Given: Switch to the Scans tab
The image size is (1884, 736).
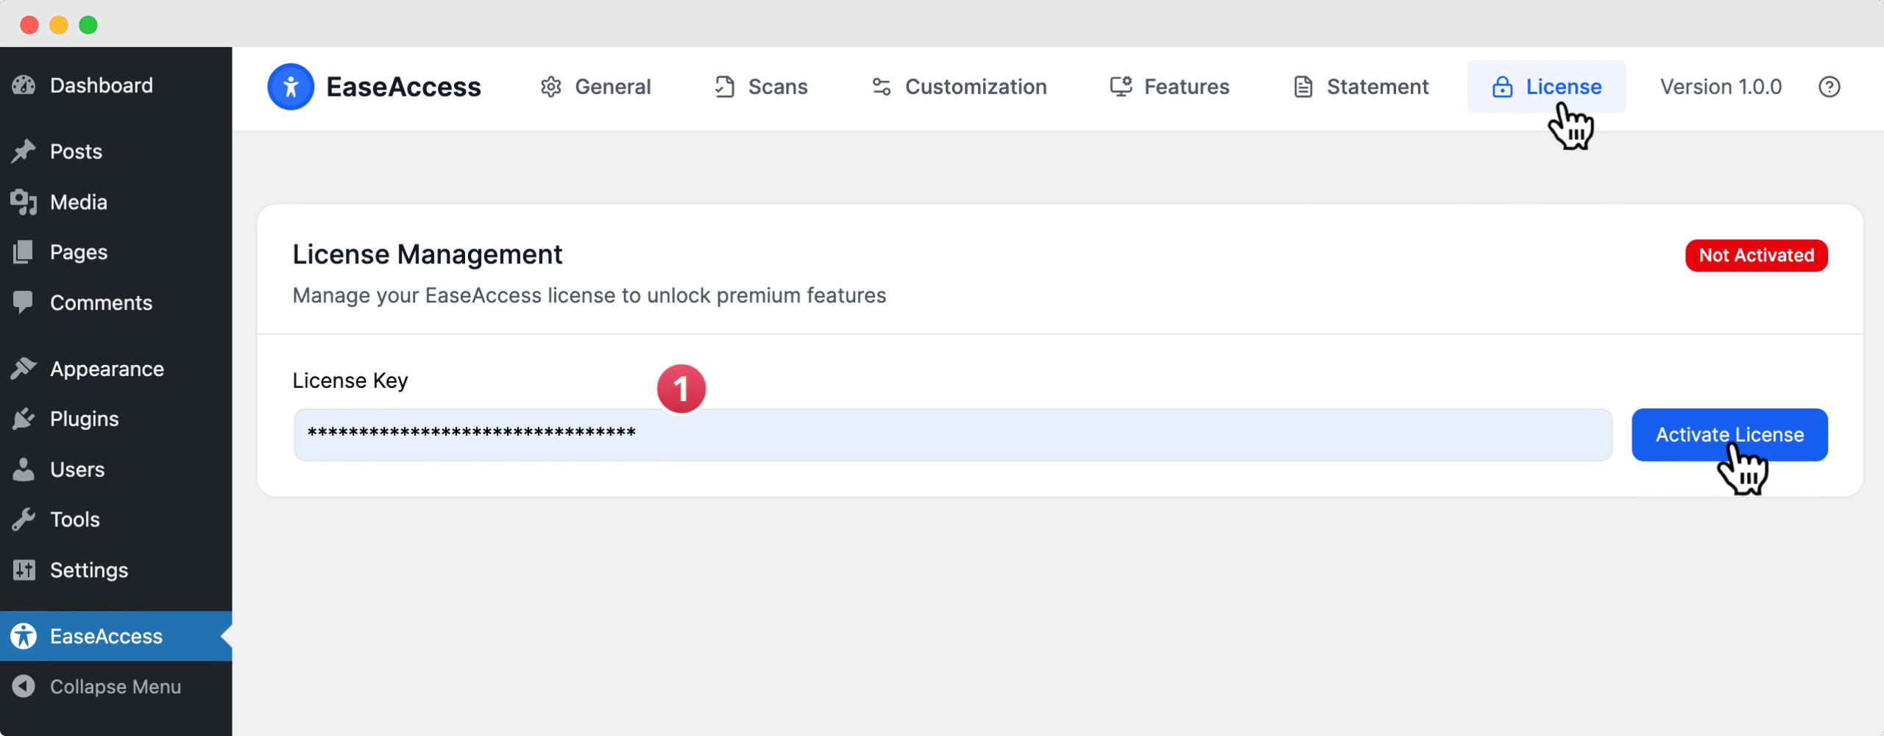Looking at the screenshot, I should [761, 87].
